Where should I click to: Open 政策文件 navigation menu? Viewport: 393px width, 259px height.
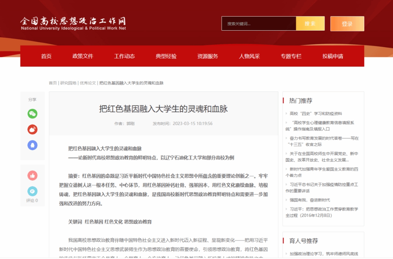(83, 56)
